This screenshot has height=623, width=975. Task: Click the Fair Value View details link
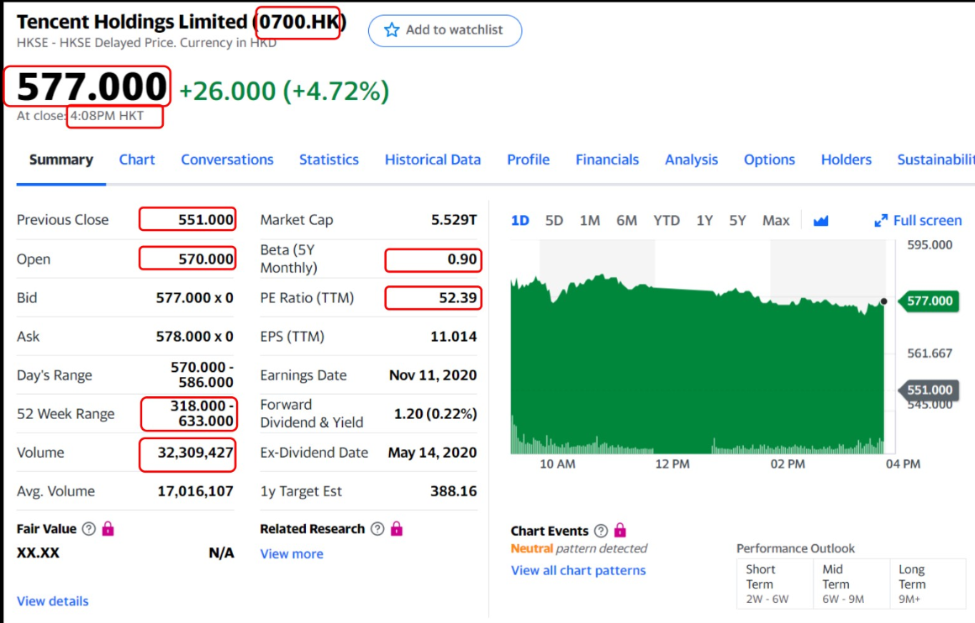pyautogui.click(x=53, y=601)
